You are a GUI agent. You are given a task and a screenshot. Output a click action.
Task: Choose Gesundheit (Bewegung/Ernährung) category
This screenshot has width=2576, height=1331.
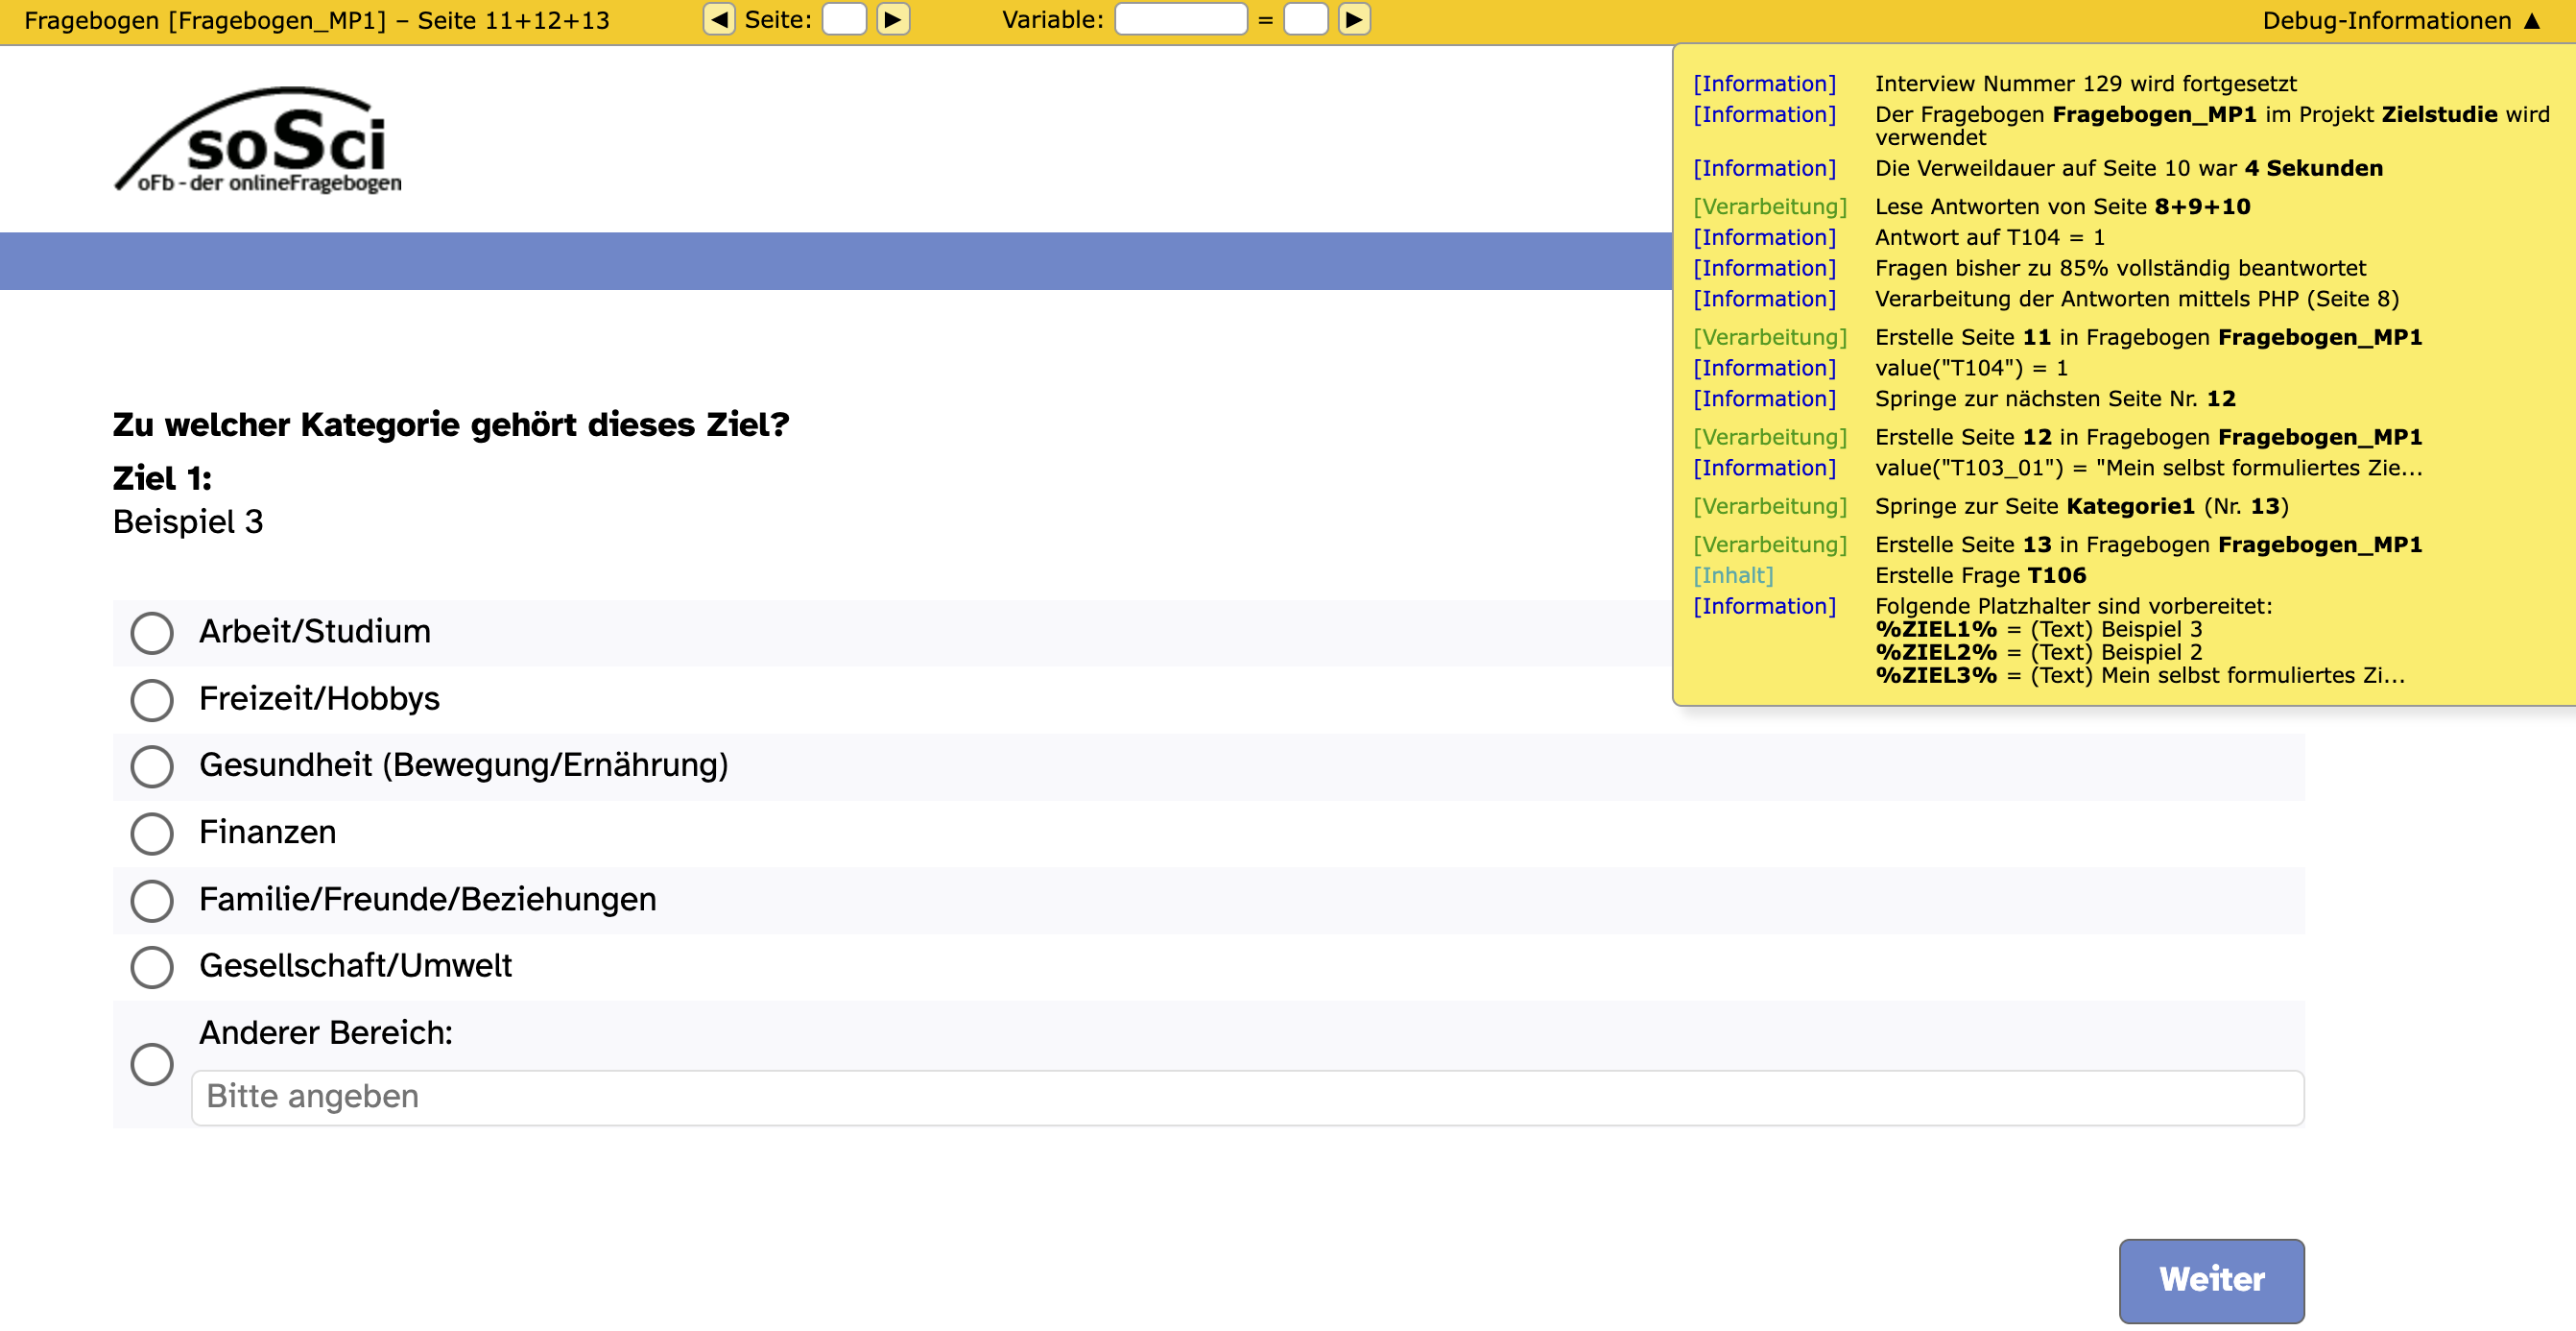pyautogui.click(x=152, y=766)
